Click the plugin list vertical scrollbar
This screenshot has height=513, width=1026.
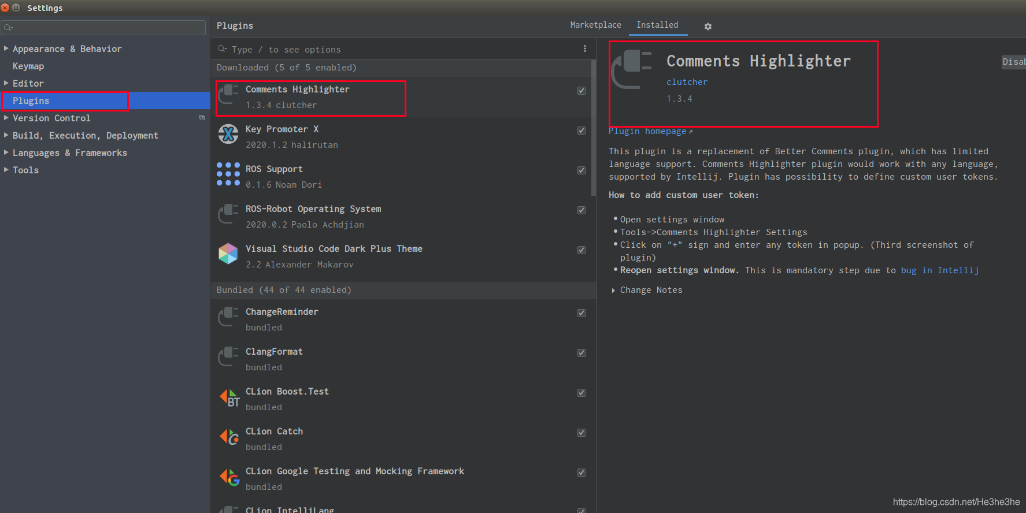click(x=594, y=127)
